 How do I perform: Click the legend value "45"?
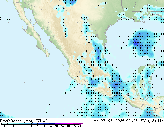(x=74, y=126)
